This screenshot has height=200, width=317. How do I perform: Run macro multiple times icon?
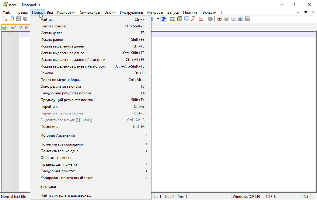pyautogui.click(x=240, y=19)
